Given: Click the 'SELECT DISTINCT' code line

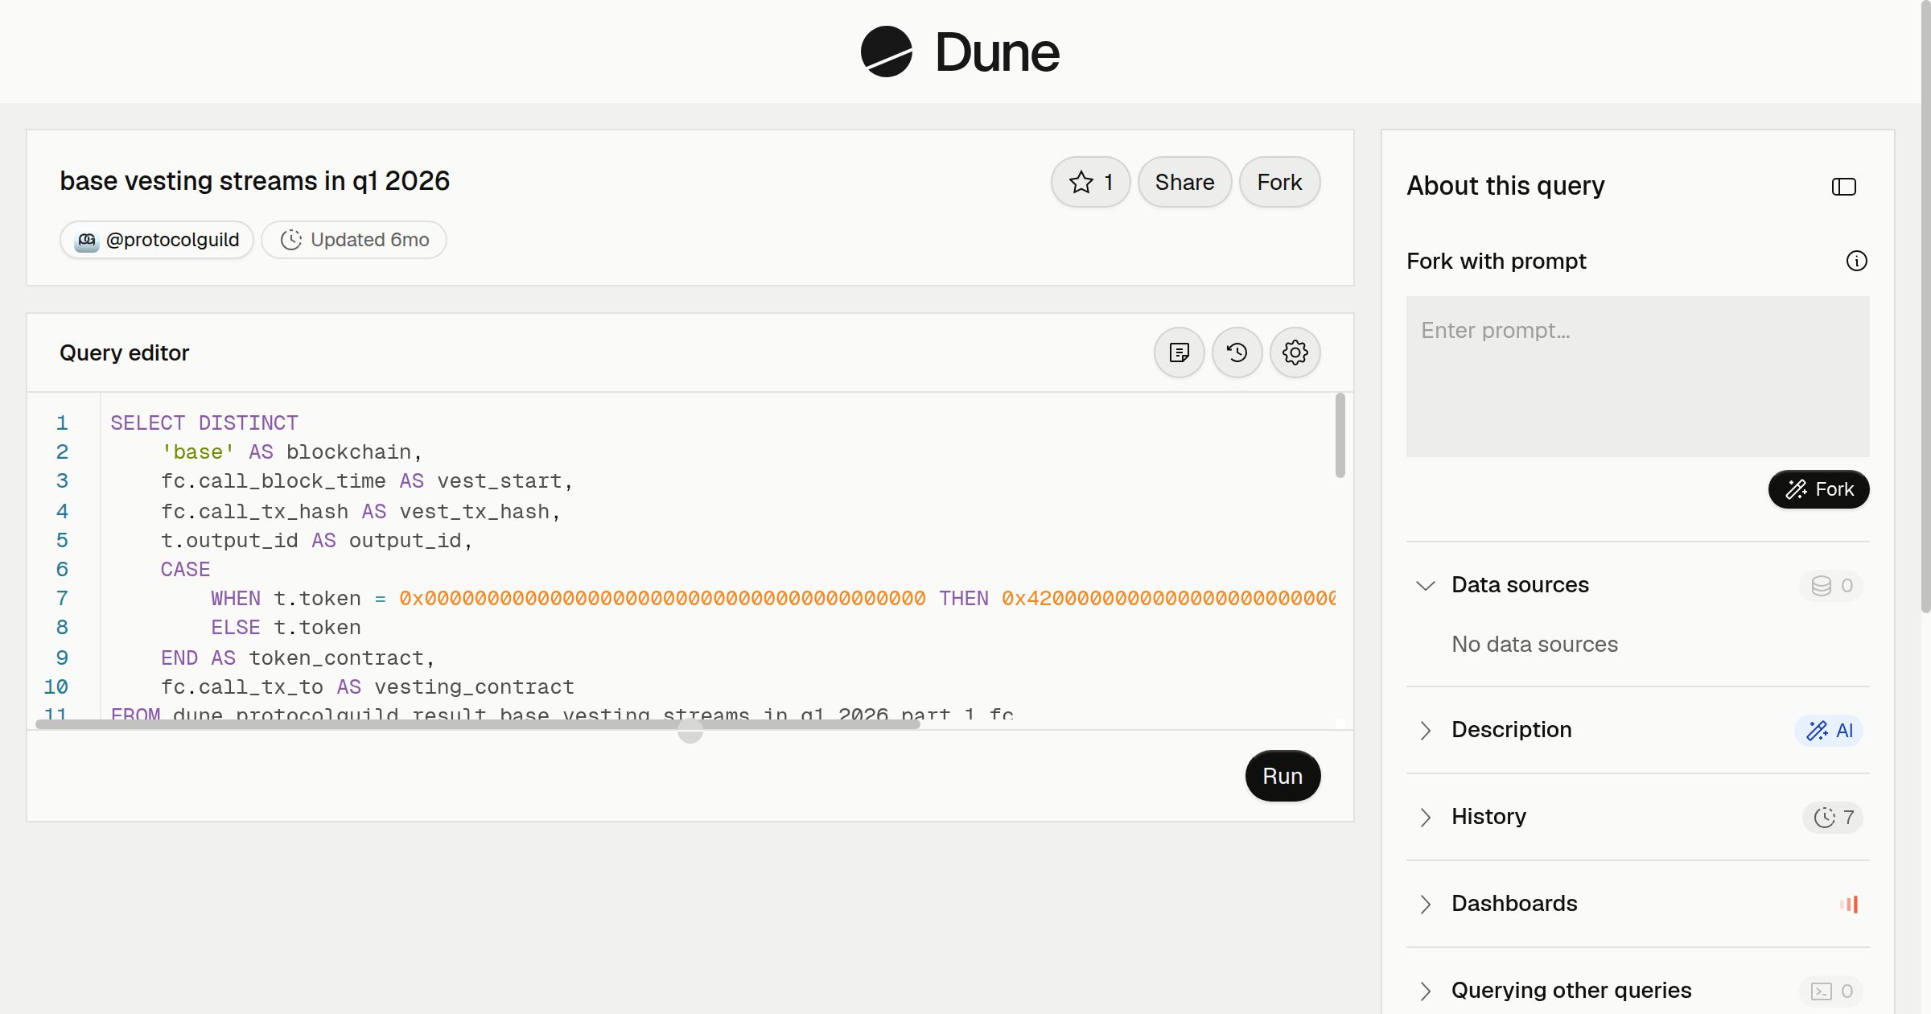Looking at the screenshot, I should coord(204,423).
